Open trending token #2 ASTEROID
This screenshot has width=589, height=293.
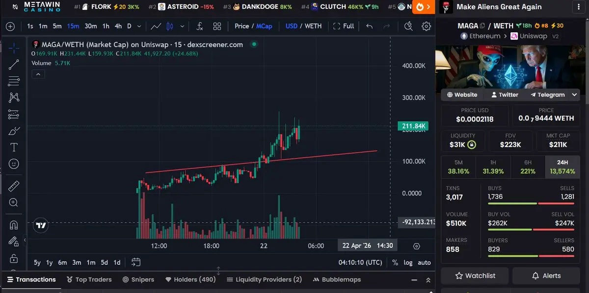[181, 7]
